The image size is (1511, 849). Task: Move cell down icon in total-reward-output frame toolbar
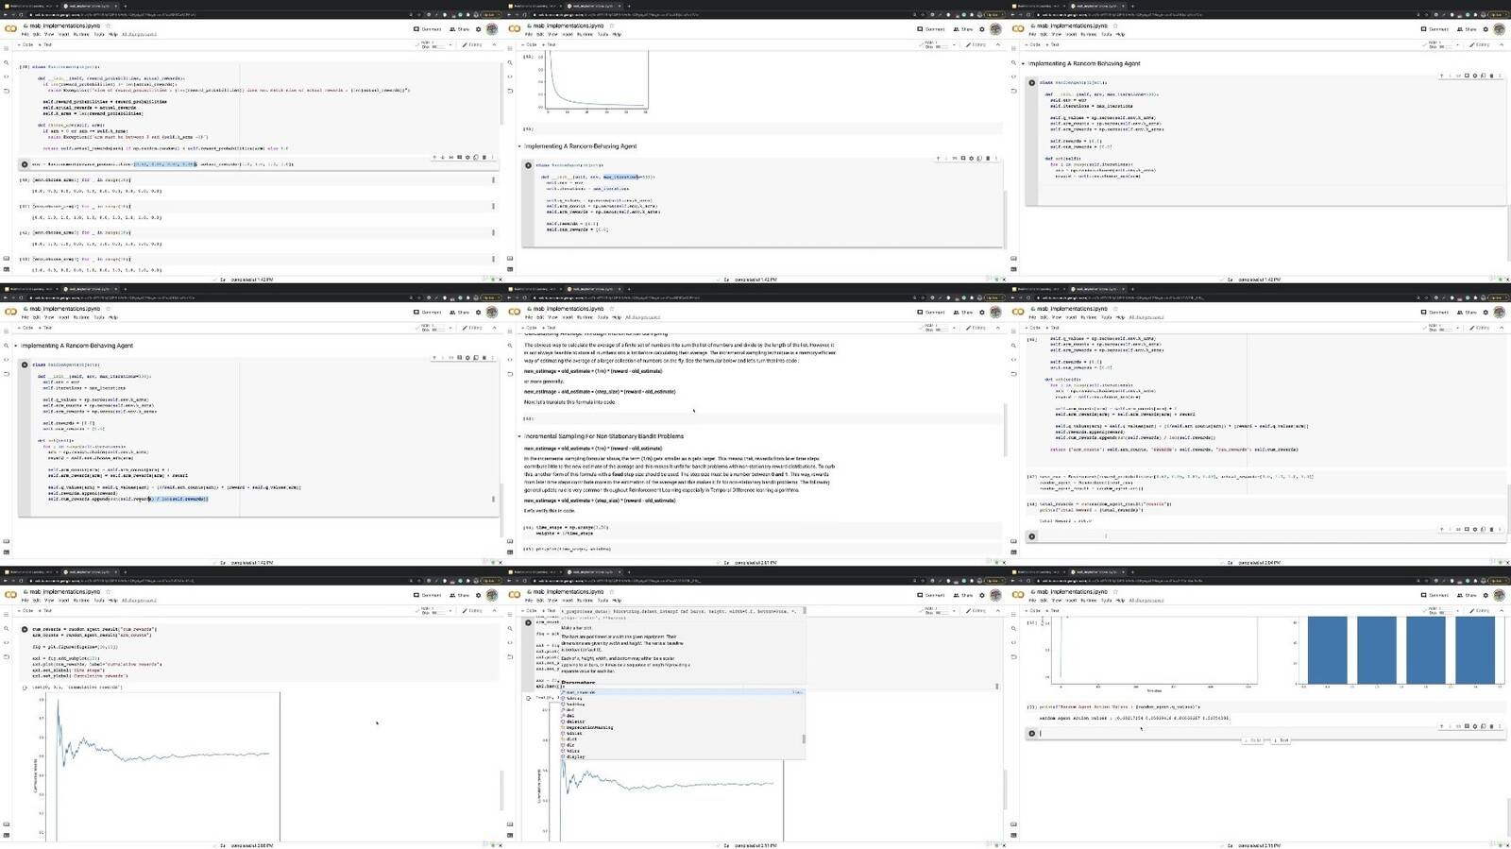1450,529
